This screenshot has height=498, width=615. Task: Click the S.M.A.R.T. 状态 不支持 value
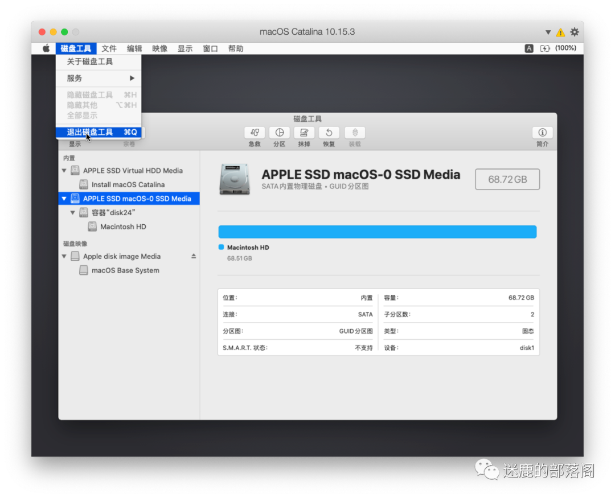point(363,347)
